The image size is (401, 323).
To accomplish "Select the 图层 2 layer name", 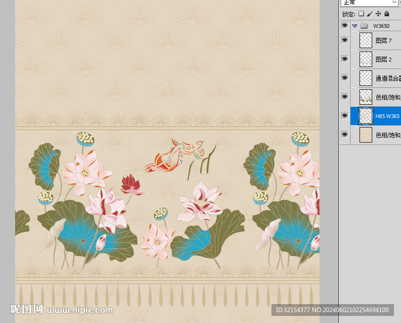I will click(384, 59).
